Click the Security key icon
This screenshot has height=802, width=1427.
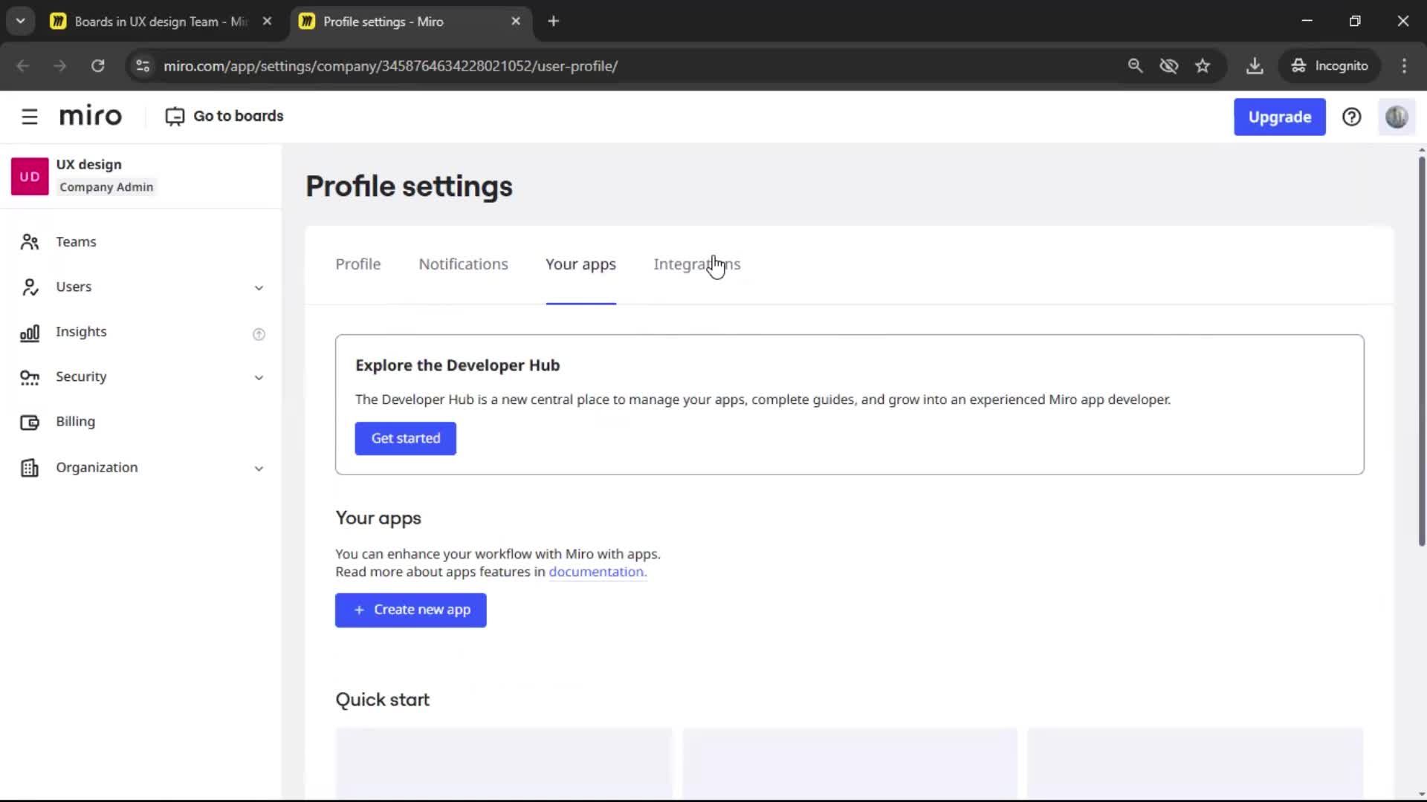pos(30,377)
